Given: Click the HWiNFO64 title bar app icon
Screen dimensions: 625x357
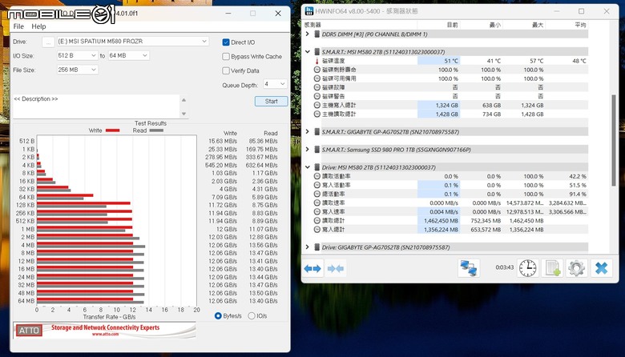Looking at the screenshot, I should [309, 10].
